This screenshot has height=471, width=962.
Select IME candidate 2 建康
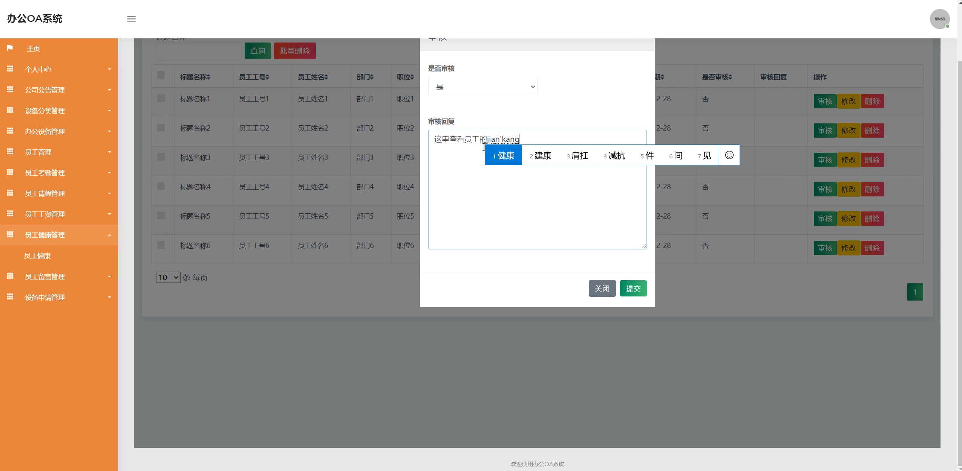point(540,155)
